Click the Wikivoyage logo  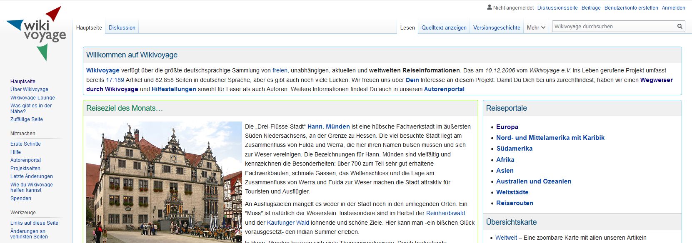tap(36, 34)
